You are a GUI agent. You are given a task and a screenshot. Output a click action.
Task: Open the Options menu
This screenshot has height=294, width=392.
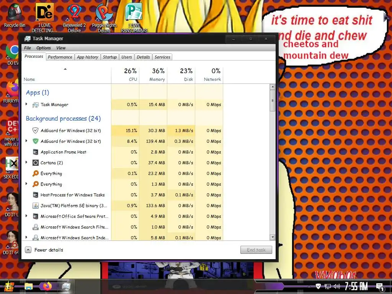(x=44, y=48)
